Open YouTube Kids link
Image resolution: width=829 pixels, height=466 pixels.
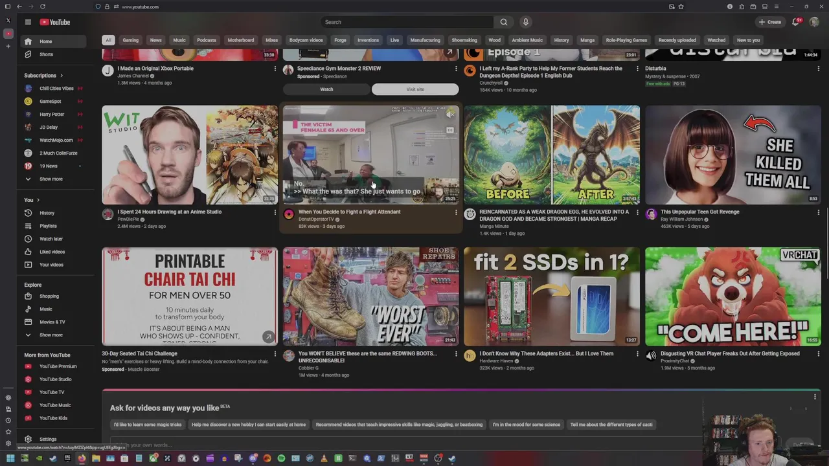pos(54,418)
